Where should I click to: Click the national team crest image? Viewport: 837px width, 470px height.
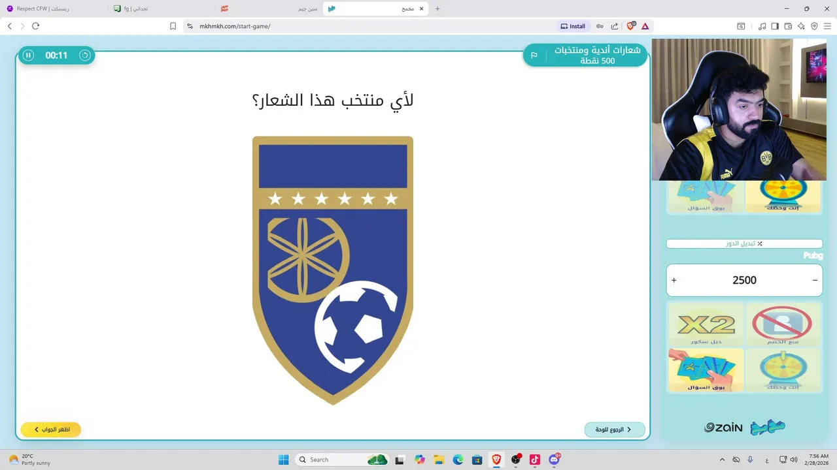coord(333,270)
